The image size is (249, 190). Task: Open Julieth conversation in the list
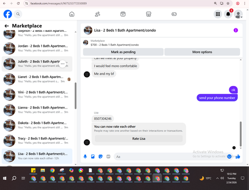coord(37,64)
